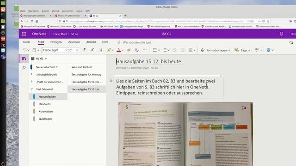Click the paragraph alignment icon

(x=191, y=50)
